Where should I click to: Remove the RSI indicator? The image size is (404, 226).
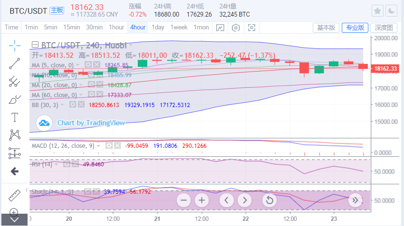tap(75, 164)
